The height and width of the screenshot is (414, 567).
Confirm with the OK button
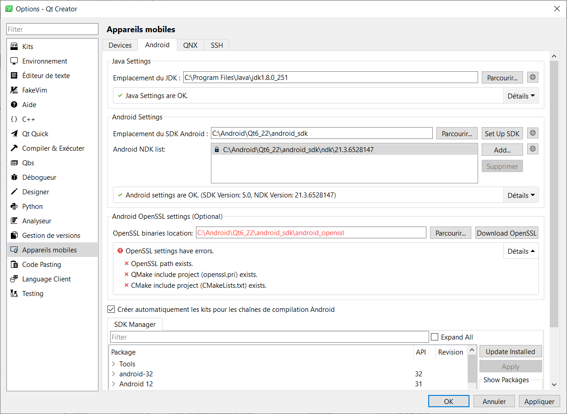click(x=449, y=401)
